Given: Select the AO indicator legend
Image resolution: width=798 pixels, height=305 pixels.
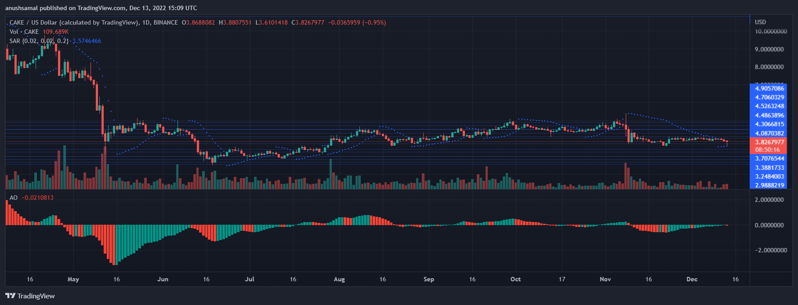Looking at the screenshot, I should click(x=14, y=197).
